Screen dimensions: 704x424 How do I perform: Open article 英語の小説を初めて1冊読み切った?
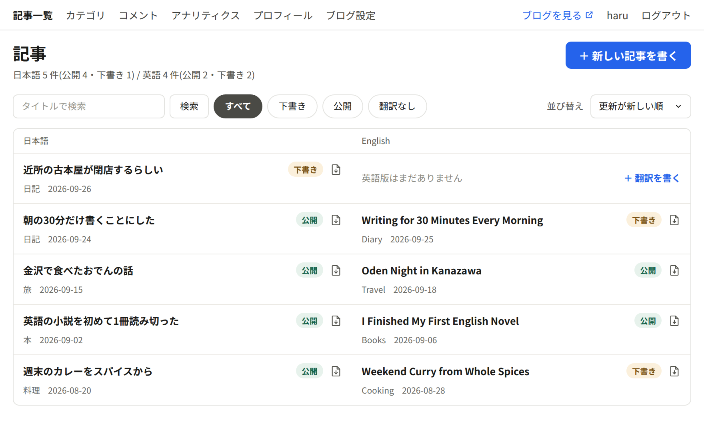(101, 321)
